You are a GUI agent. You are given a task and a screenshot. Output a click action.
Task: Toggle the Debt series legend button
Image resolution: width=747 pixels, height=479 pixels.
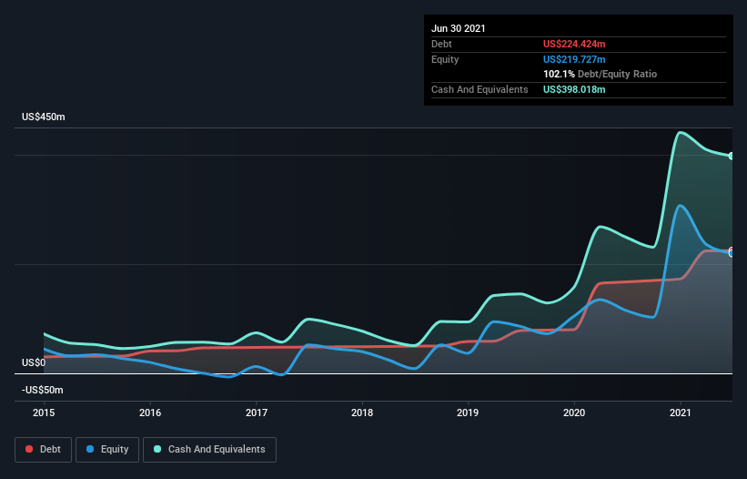tap(43, 450)
